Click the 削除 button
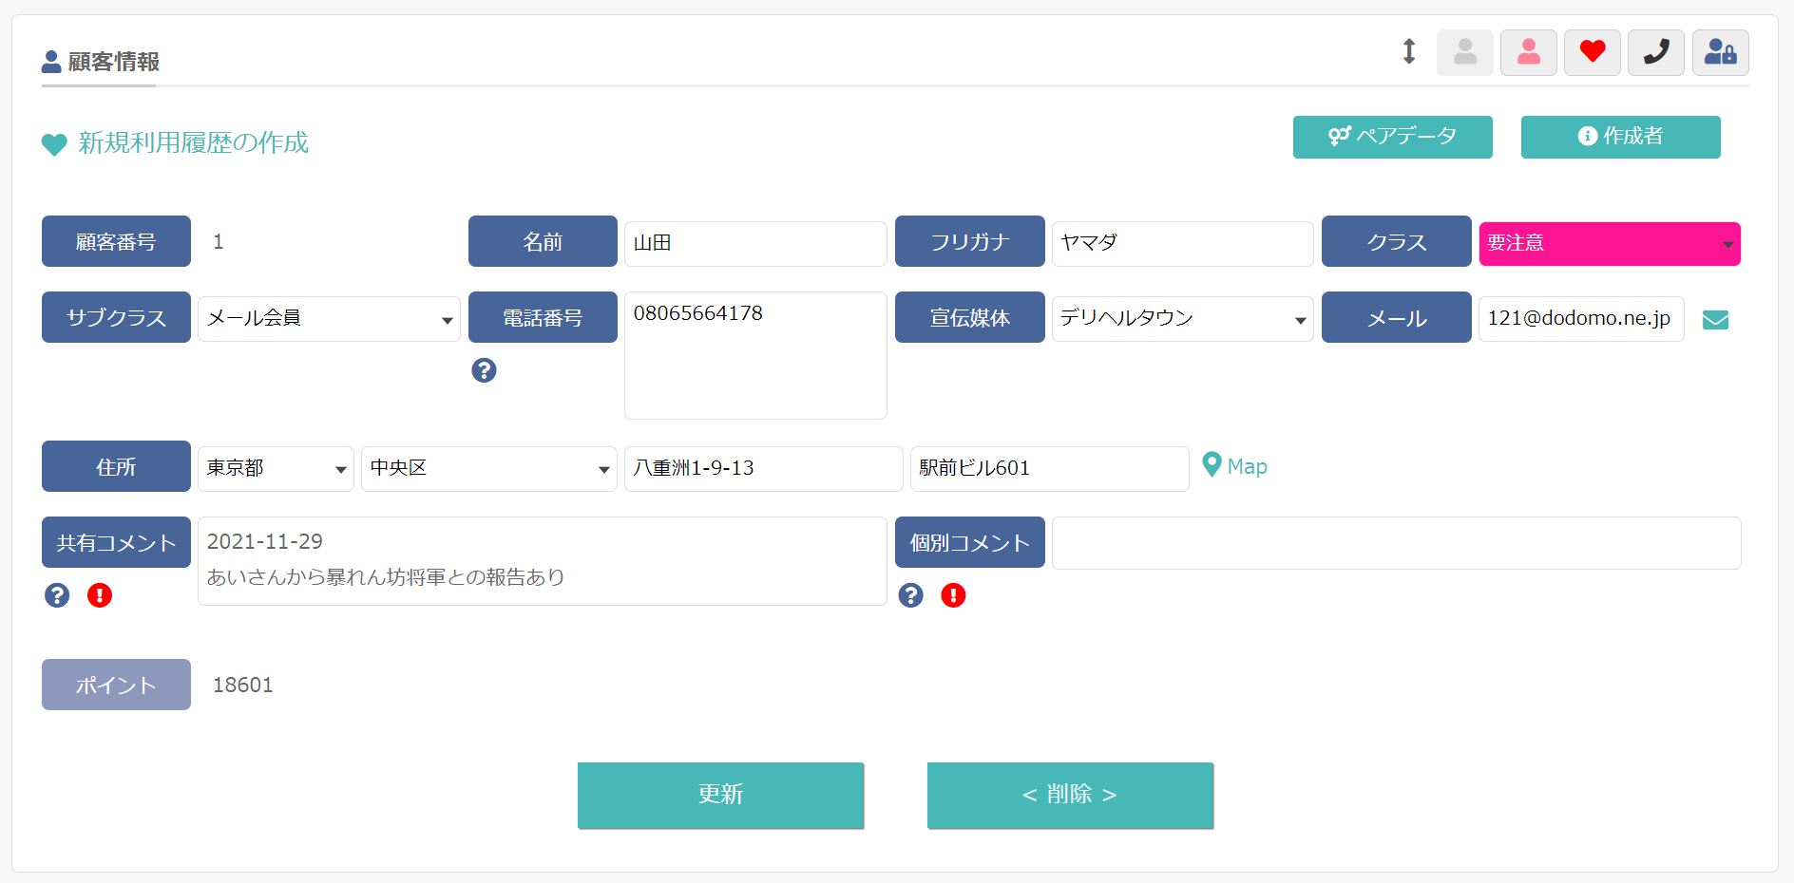This screenshot has height=883, width=1794. coord(1070,795)
